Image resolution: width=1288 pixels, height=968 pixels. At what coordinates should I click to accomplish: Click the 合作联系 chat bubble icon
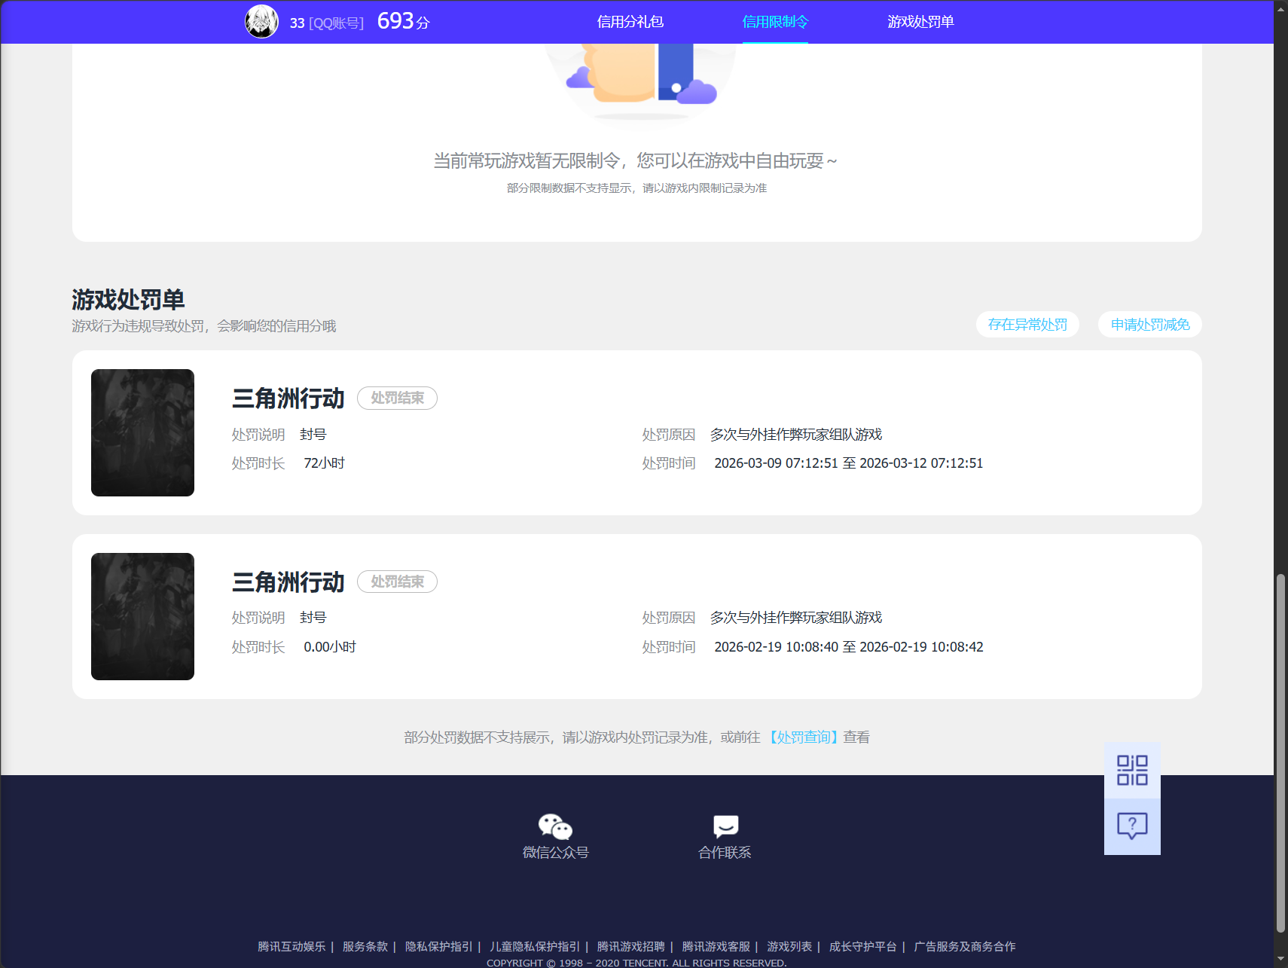coord(725,826)
